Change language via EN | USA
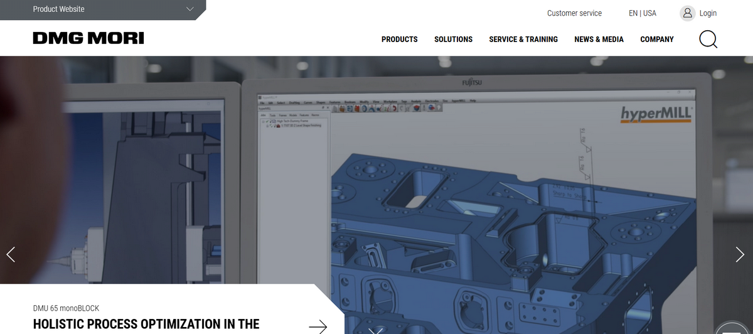 pos(643,13)
